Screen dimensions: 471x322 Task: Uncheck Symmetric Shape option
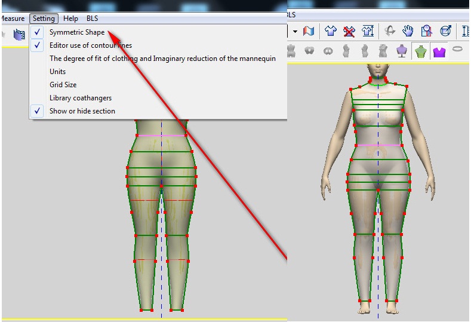77,32
